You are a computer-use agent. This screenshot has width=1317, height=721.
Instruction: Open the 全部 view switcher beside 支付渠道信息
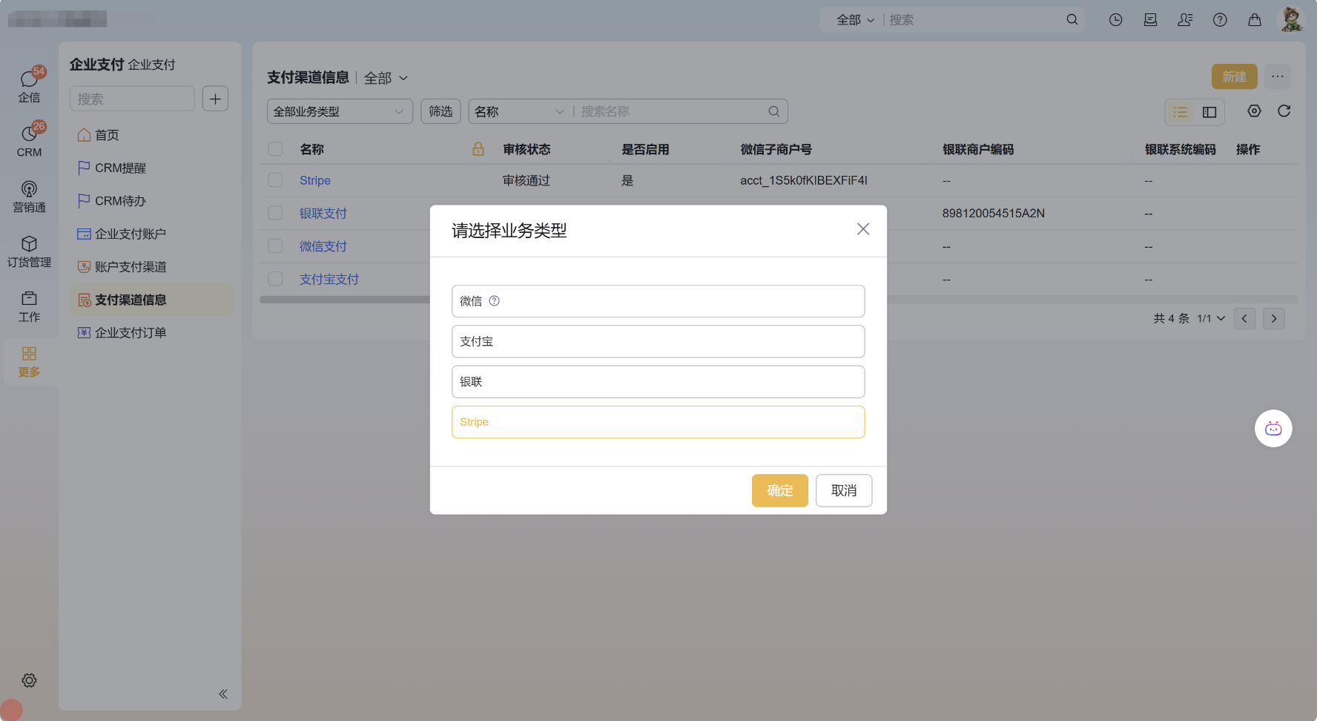click(x=386, y=78)
